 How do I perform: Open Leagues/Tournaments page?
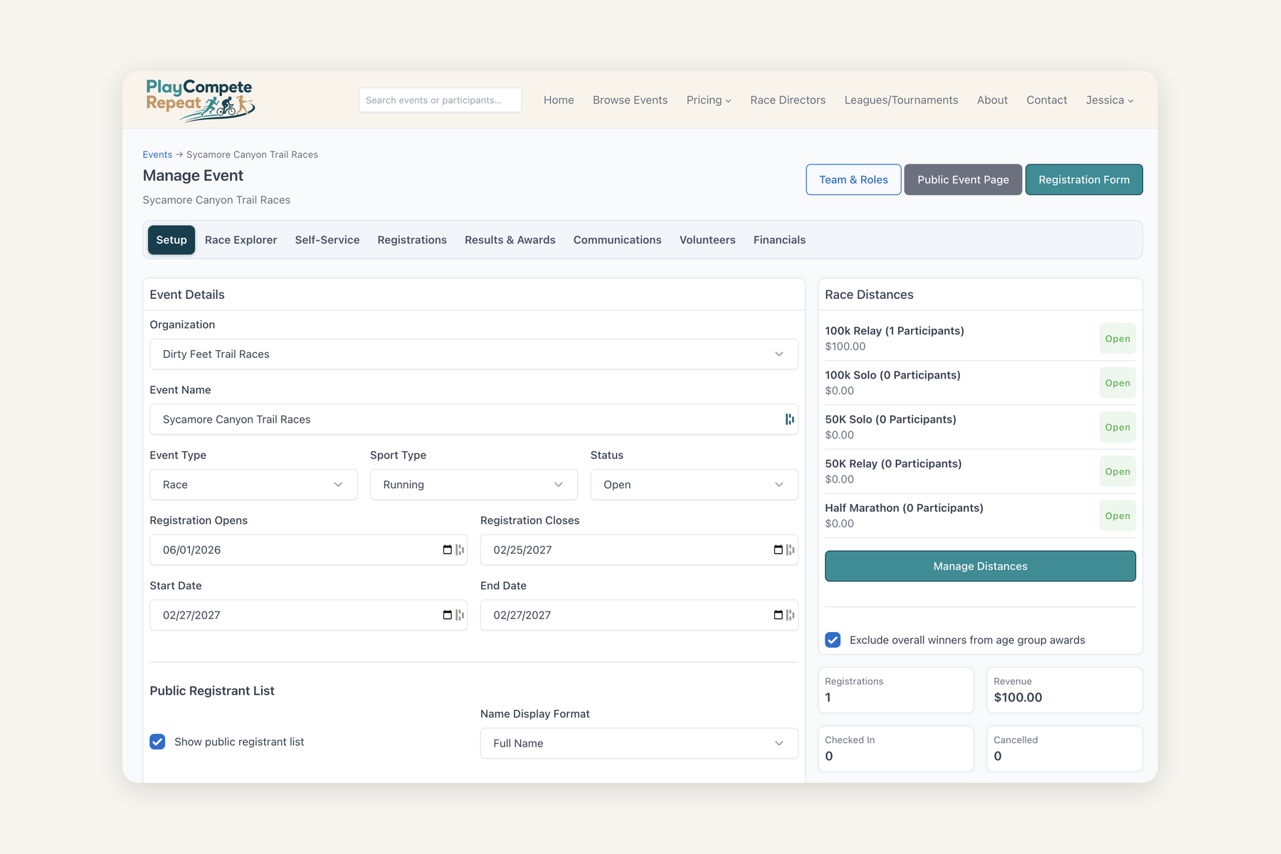pos(901,100)
